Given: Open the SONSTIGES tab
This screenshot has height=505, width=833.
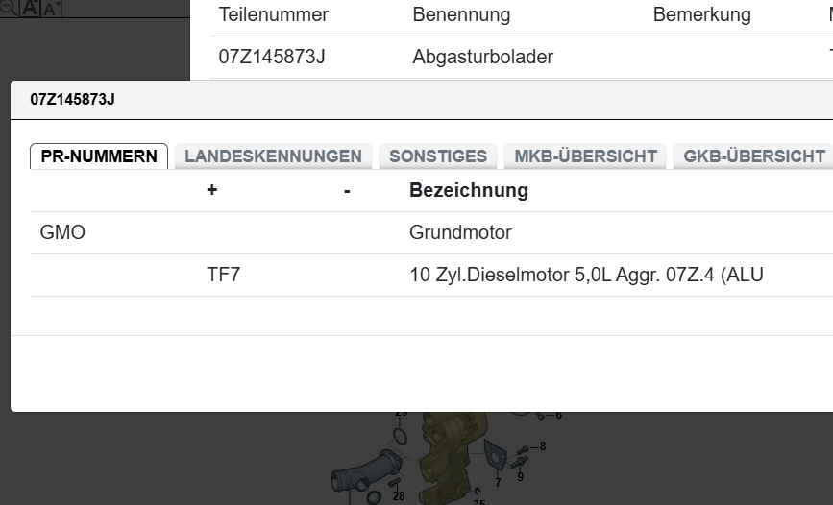Looking at the screenshot, I should coord(438,156).
